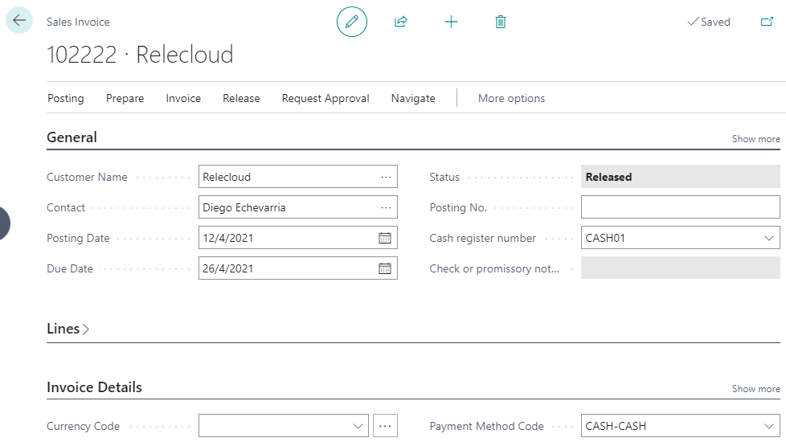Click More options
Screen dimensions: 786x442
click(511, 98)
